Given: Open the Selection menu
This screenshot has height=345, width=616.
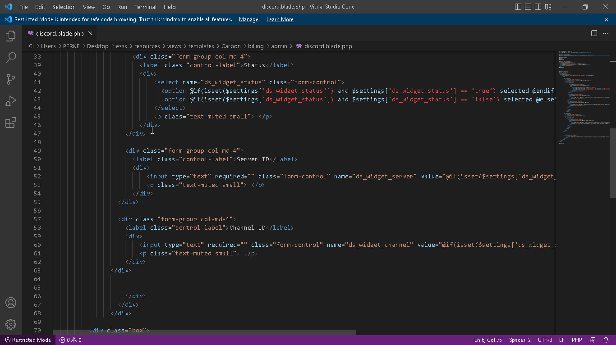Looking at the screenshot, I should 64,7.
